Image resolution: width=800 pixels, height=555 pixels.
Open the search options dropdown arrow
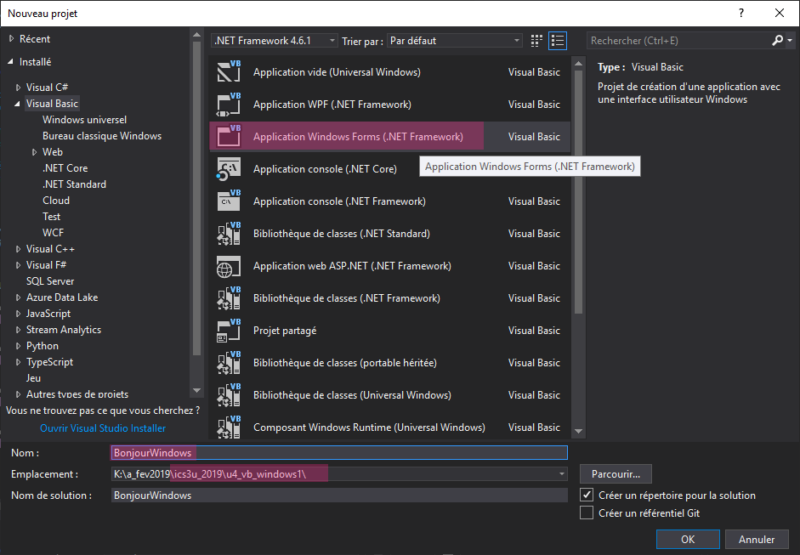pos(790,40)
